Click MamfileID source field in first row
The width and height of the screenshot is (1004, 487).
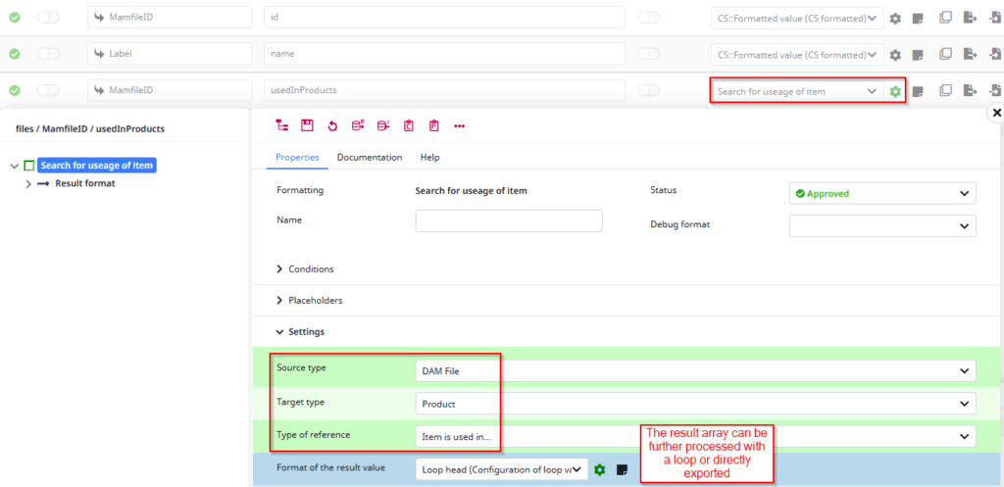pyautogui.click(x=170, y=18)
